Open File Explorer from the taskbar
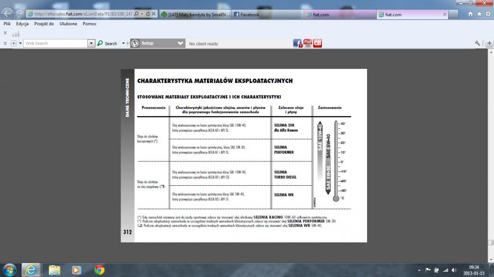This screenshot has width=494, height=277. [54, 270]
